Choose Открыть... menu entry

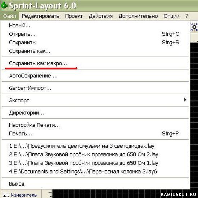coord(95,34)
